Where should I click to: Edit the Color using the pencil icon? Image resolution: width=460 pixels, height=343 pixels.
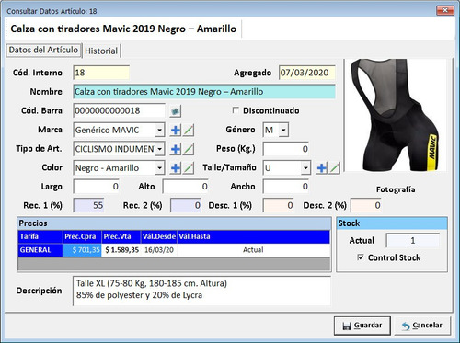pyautogui.click(x=189, y=168)
